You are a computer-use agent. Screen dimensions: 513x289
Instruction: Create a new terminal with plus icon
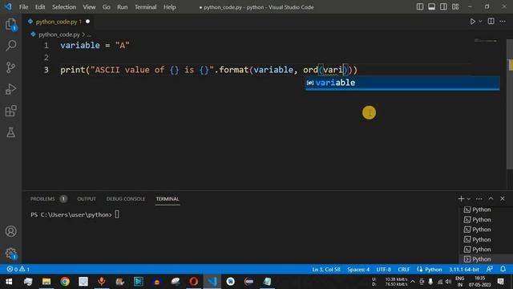coord(461,198)
